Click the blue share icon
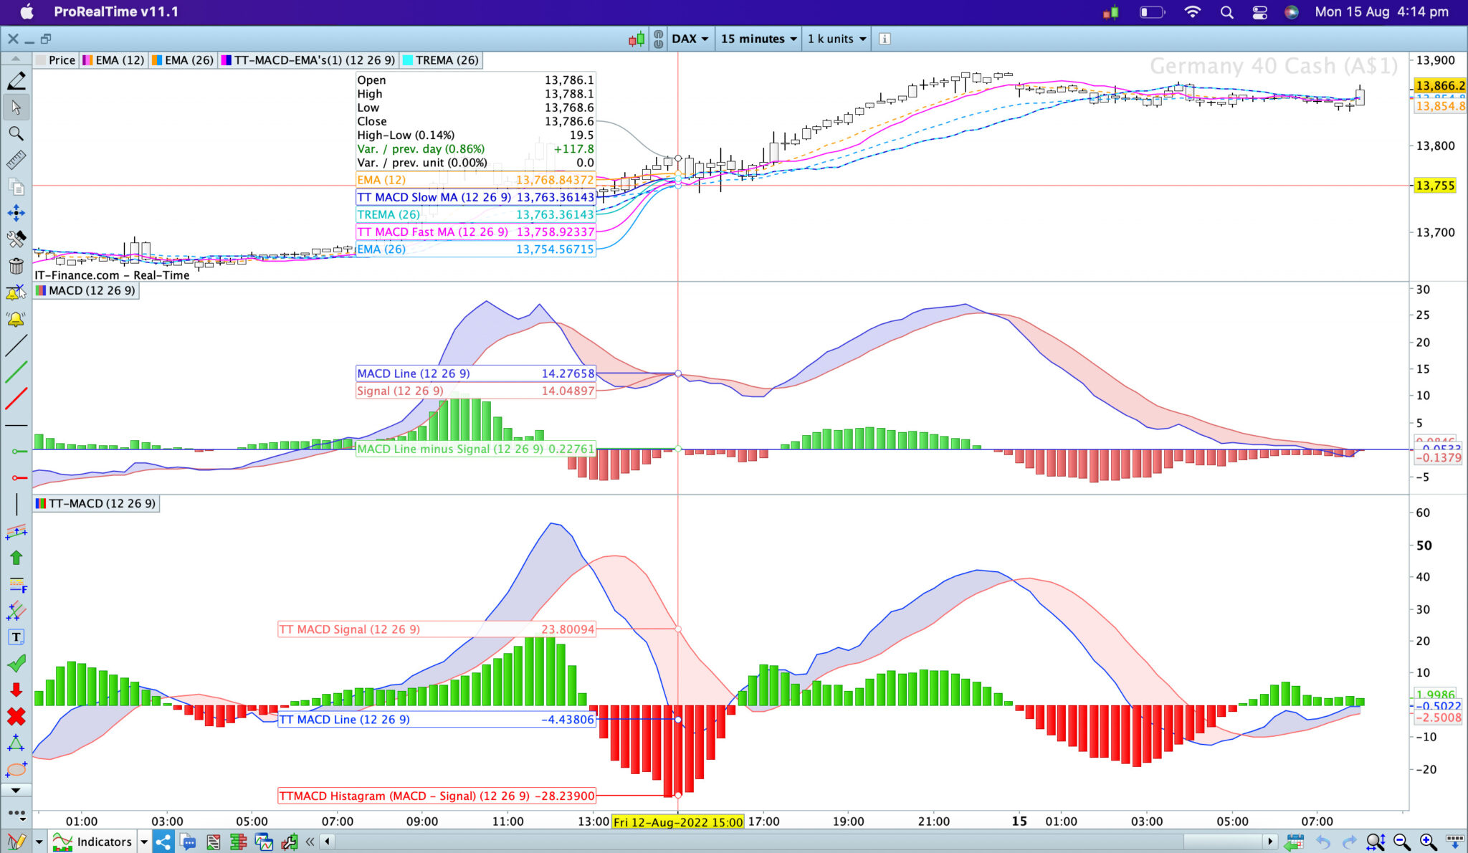Viewport: 1468px width, 853px height. 163,842
